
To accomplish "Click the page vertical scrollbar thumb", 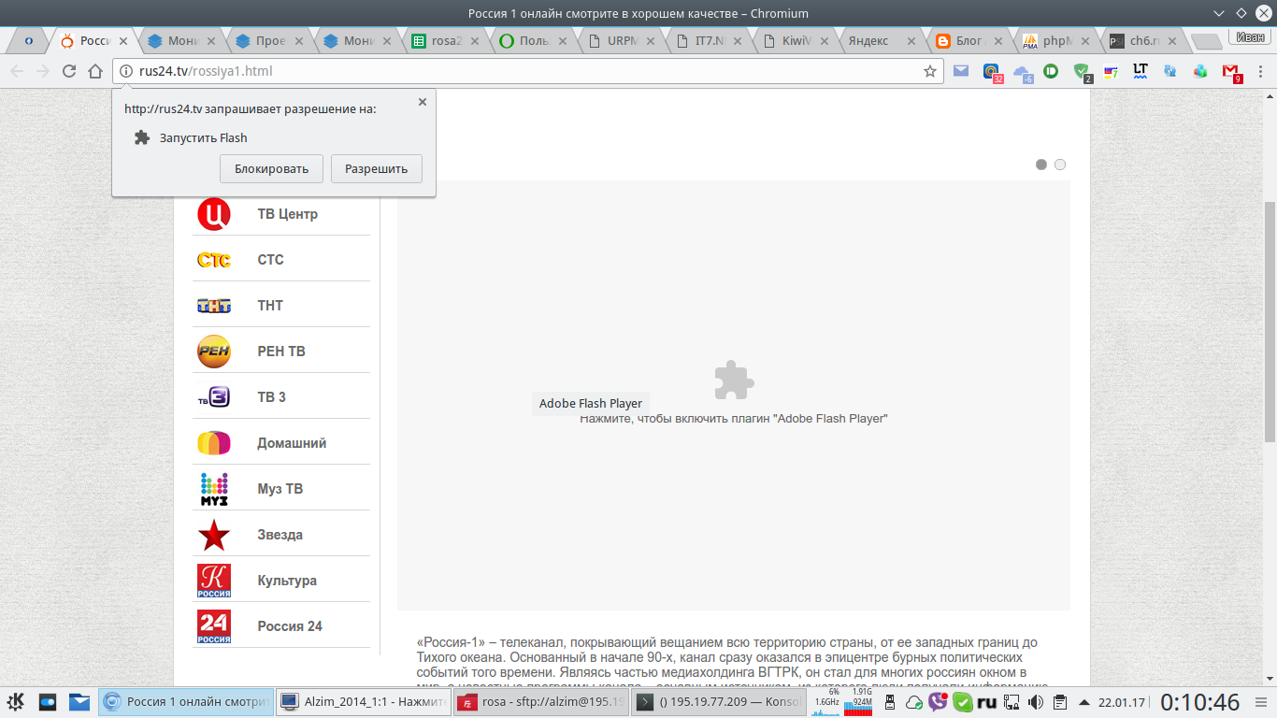I will pyautogui.click(x=1270, y=321).
